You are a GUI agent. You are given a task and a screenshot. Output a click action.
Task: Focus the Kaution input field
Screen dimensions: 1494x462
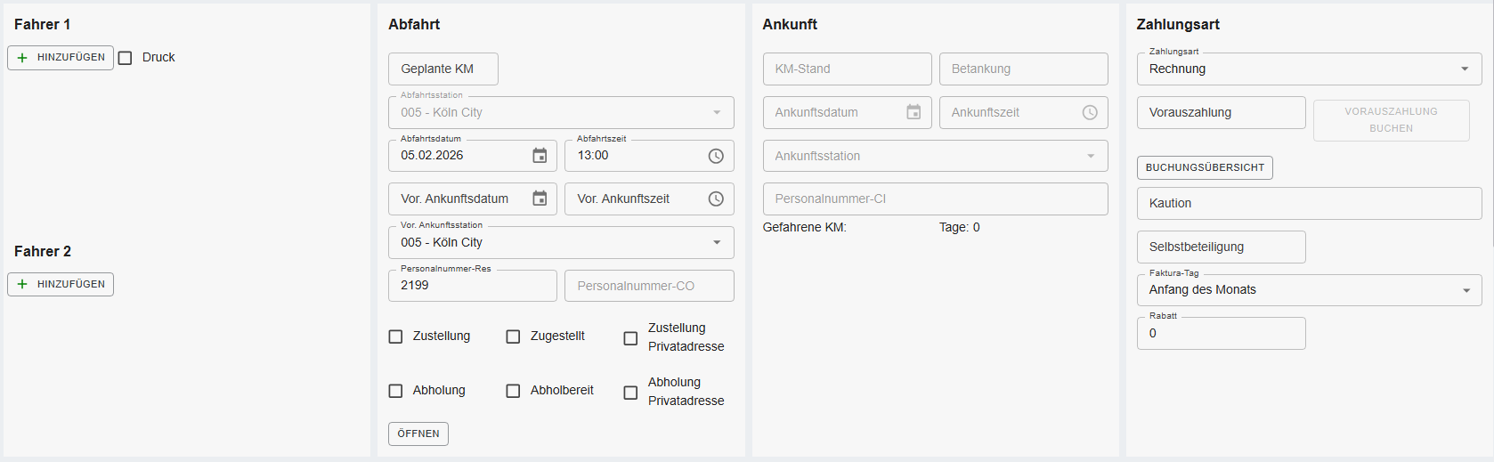(x=1309, y=203)
